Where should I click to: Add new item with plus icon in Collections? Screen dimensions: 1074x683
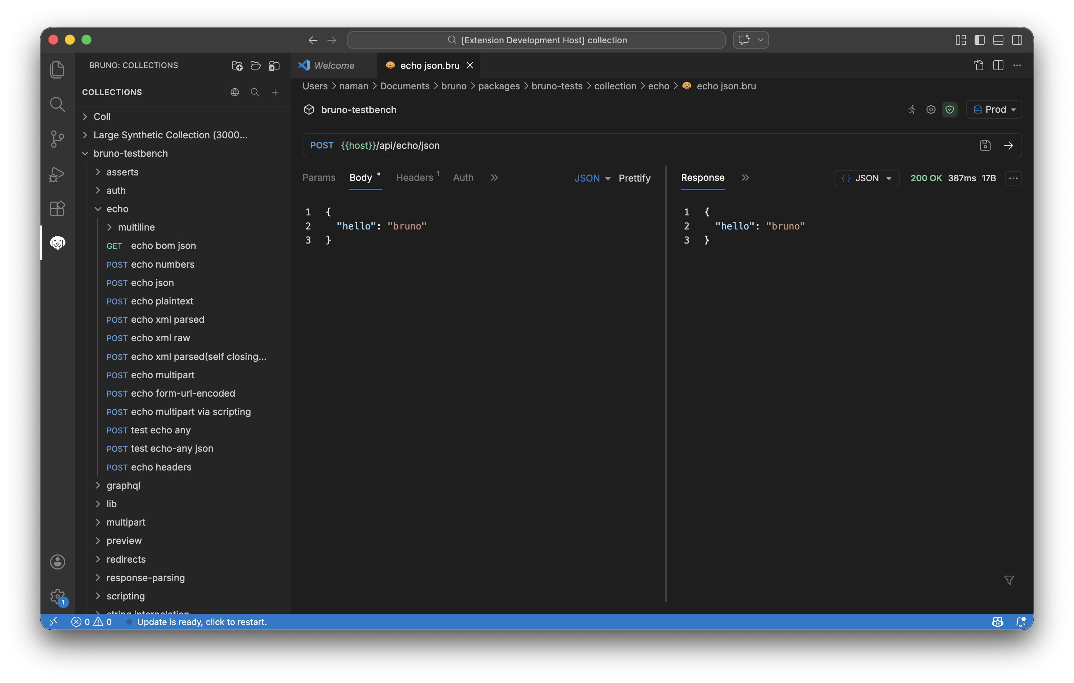point(275,92)
